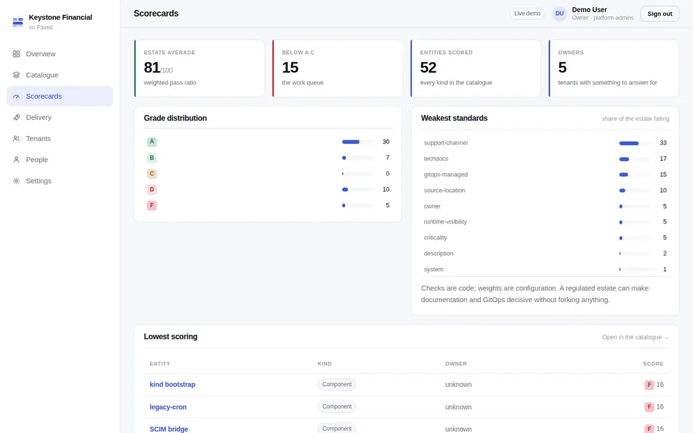Click the support-channel failing share bar
This screenshot has height=433, width=693.
(635, 143)
